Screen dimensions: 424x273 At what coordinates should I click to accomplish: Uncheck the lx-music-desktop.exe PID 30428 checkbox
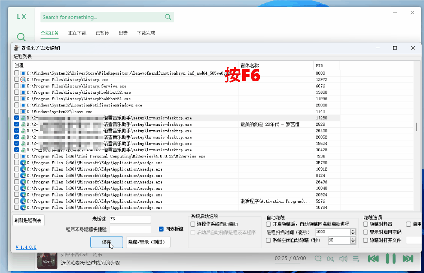click(x=17, y=150)
